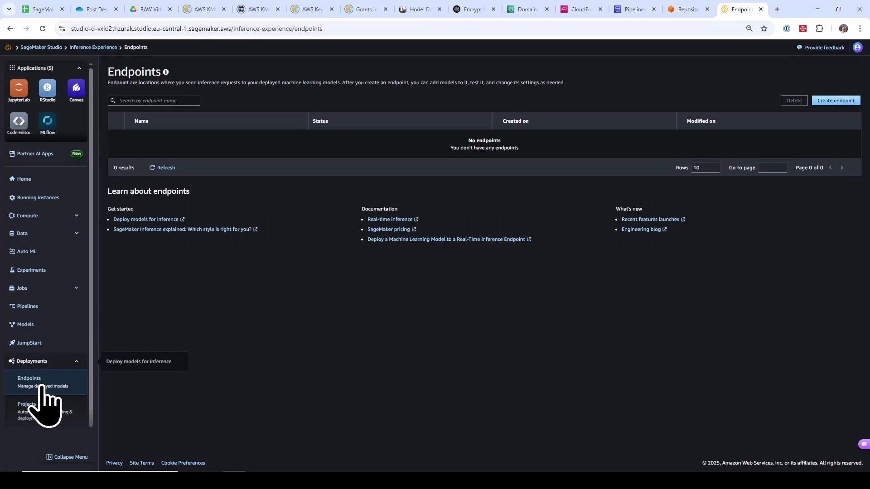The height and width of the screenshot is (489, 870).
Task: Open Deploy a Machine Learning Model link
Action: [x=449, y=239]
